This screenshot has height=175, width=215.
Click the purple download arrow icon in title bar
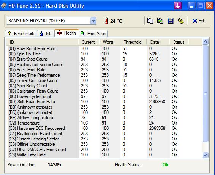[x=178, y=6]
